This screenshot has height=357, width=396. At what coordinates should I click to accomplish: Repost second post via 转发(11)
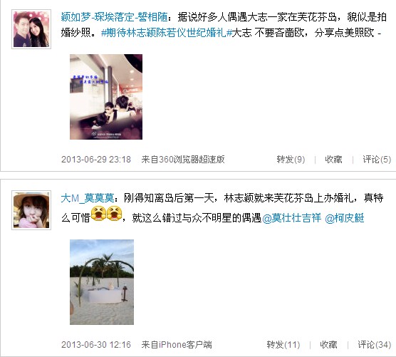pos(283,345)
